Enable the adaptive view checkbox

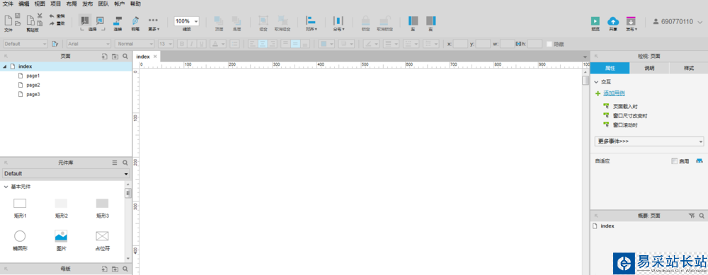[675, 161]
